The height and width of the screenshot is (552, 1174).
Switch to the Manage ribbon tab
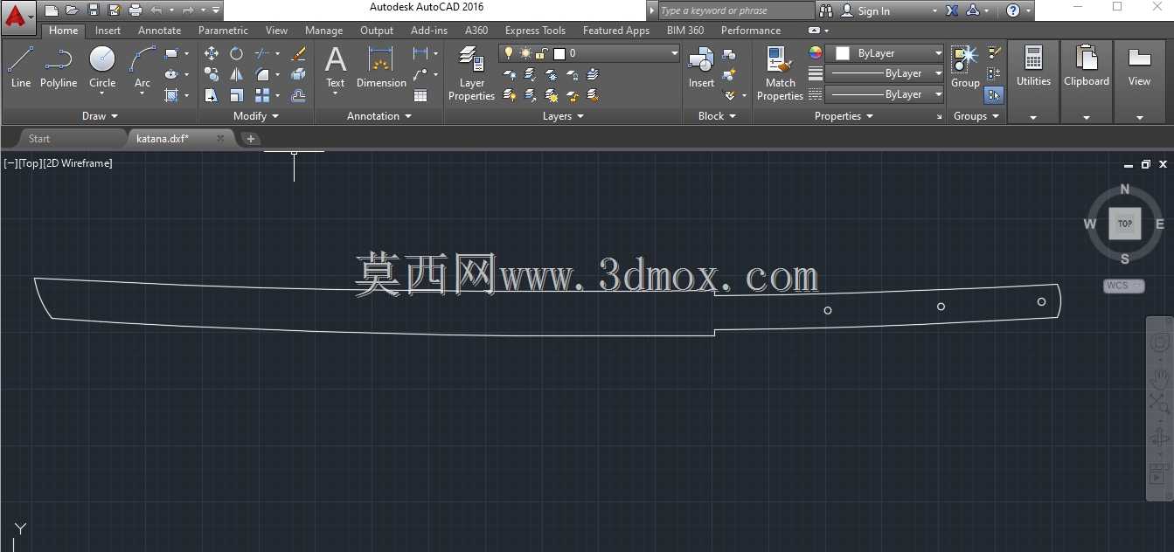click(323, 31)
